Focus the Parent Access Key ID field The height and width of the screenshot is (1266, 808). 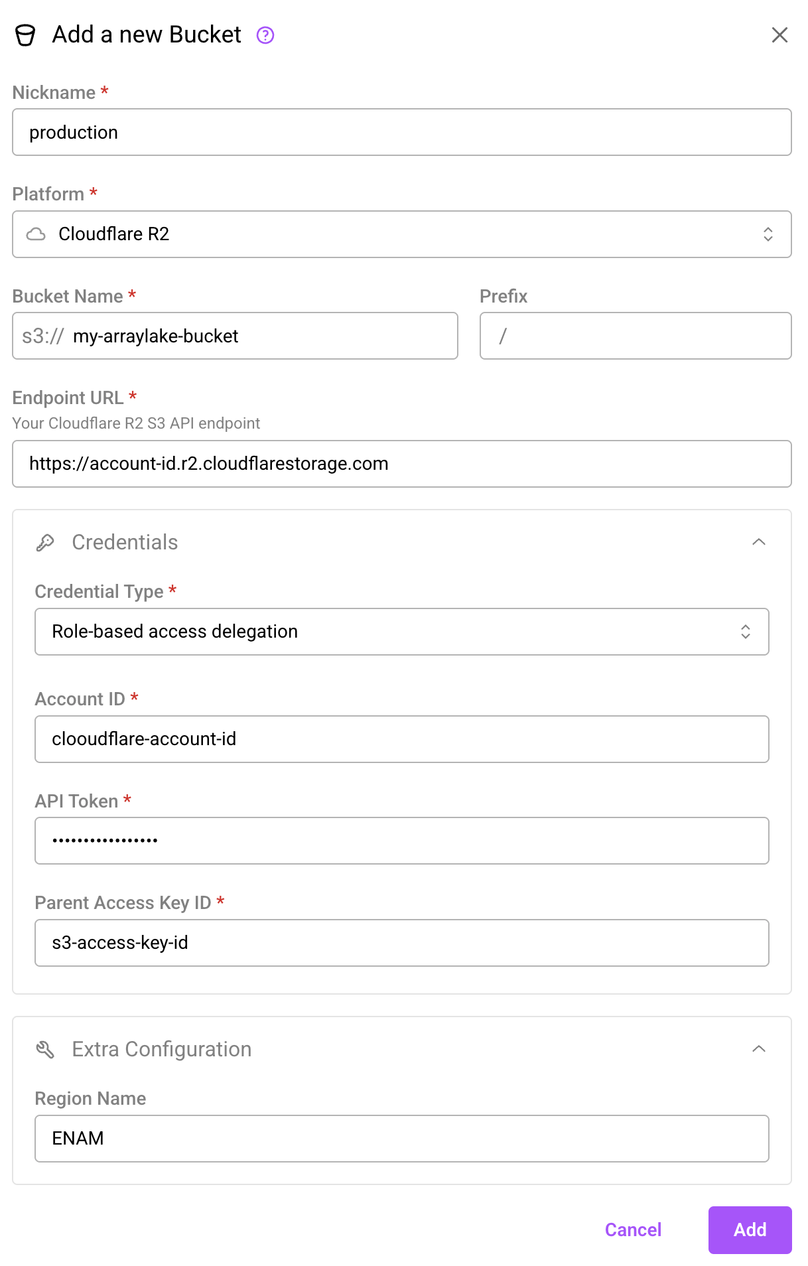coord(401,943)
